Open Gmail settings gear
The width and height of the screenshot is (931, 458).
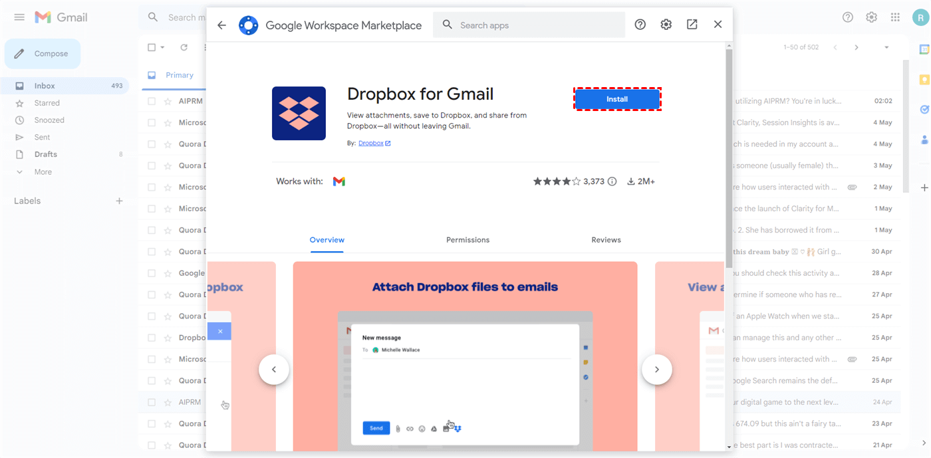point(872,17)
